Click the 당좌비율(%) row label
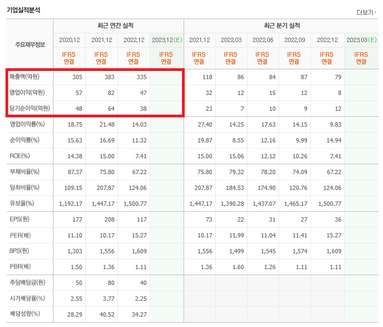Screen dimensions: 383x327 (25, 188)
